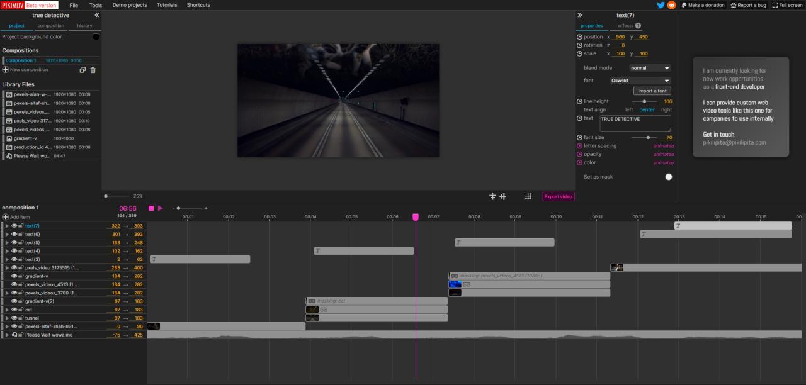This screenshot has width=806, height=385.
Task: Lock the tunnel layer
Action: coord(21,318)
